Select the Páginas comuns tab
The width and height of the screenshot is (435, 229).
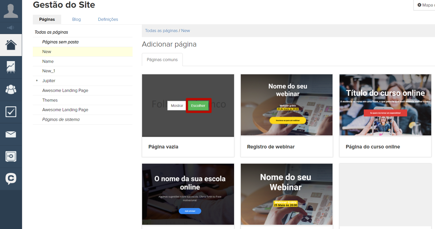pyautogui.click(x=162, y=60)
